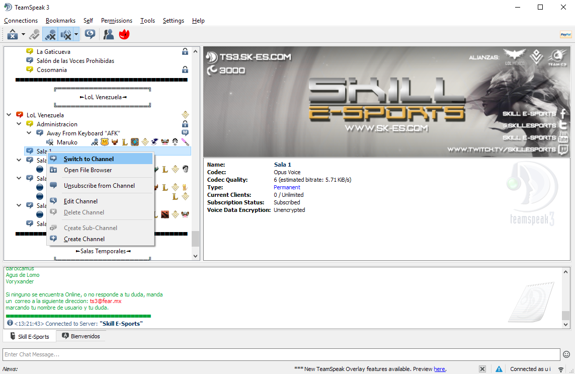This screenshot has width=575, height=374.
Task: Choose Switch to Channel in context menu
Action: 100,159
